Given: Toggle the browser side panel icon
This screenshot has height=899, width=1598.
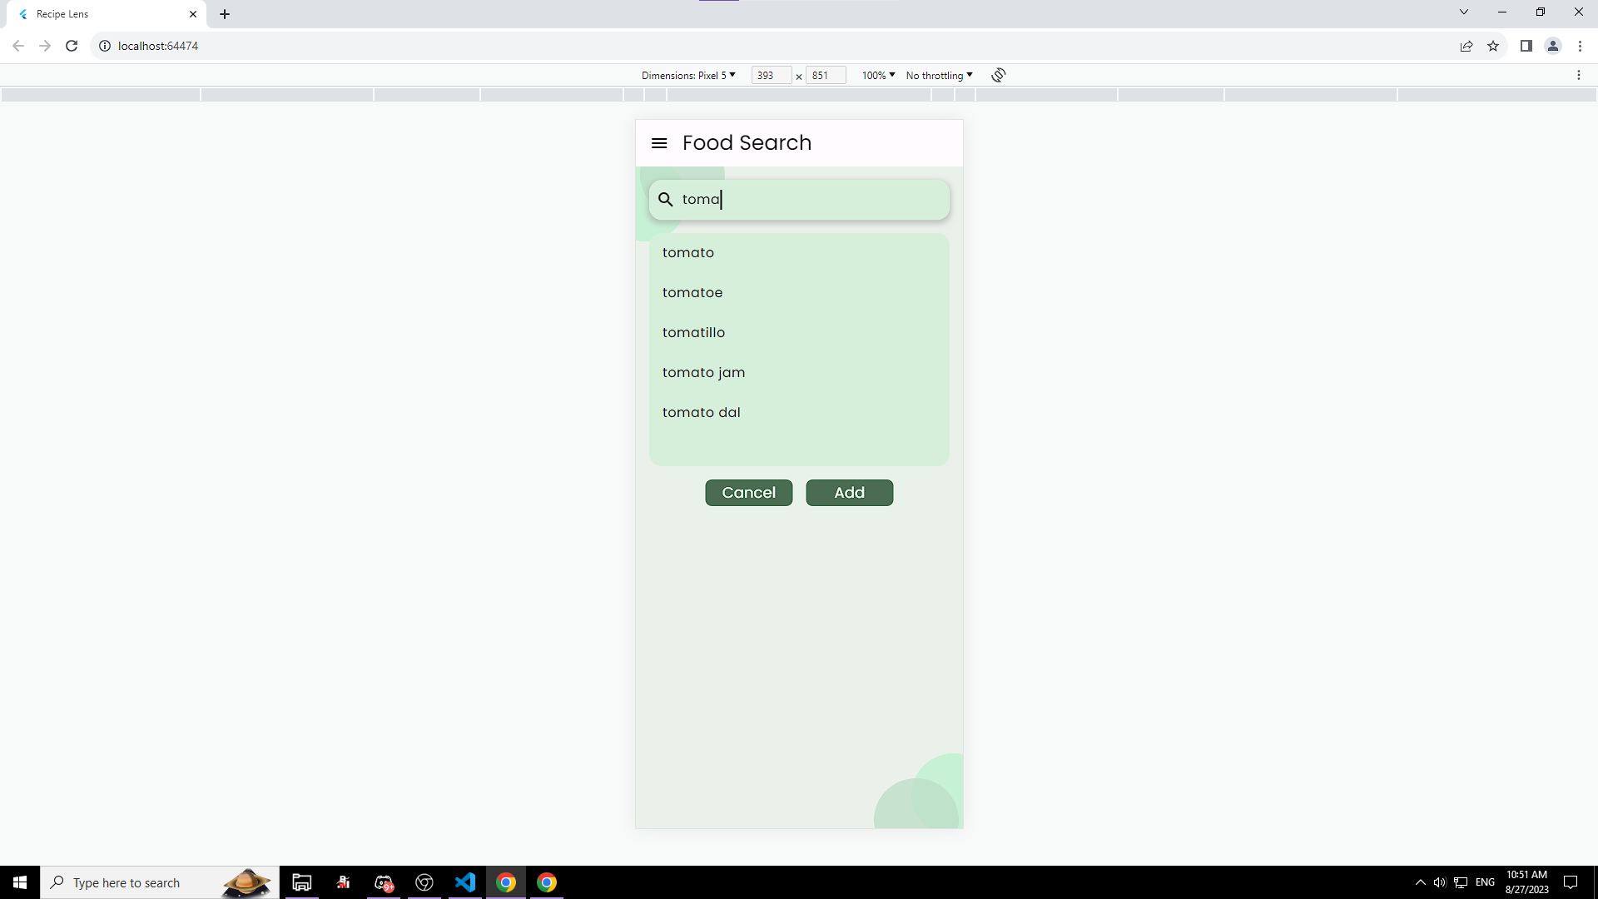Looking at the screenshot, I should [1526, 46].
